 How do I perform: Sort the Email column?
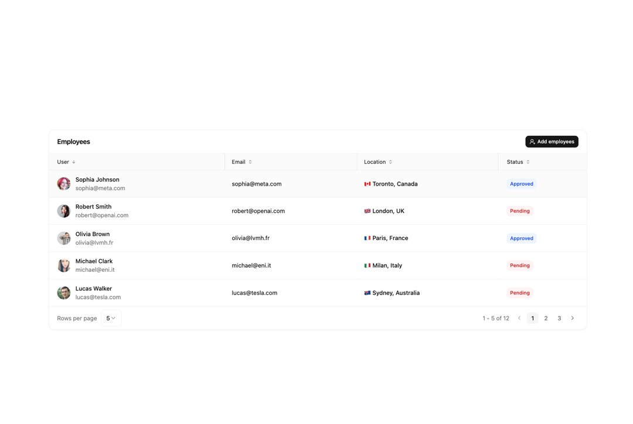pyautogui.click(x=250, y=162)
